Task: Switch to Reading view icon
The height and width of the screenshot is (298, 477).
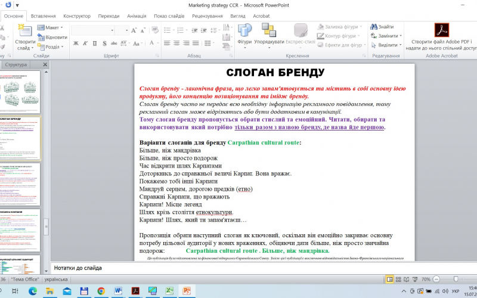Action: tap(407, 279)
